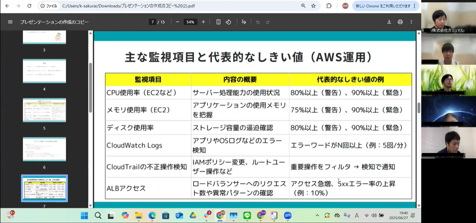Open LINE from taskbar
Image resolution: width=476 pixels, height=223 pixels.
point(247,215)
